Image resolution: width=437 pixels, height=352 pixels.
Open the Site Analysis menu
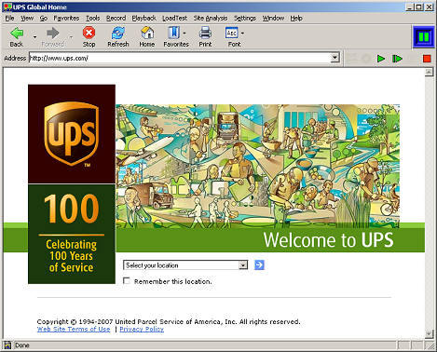coord(211,18)
